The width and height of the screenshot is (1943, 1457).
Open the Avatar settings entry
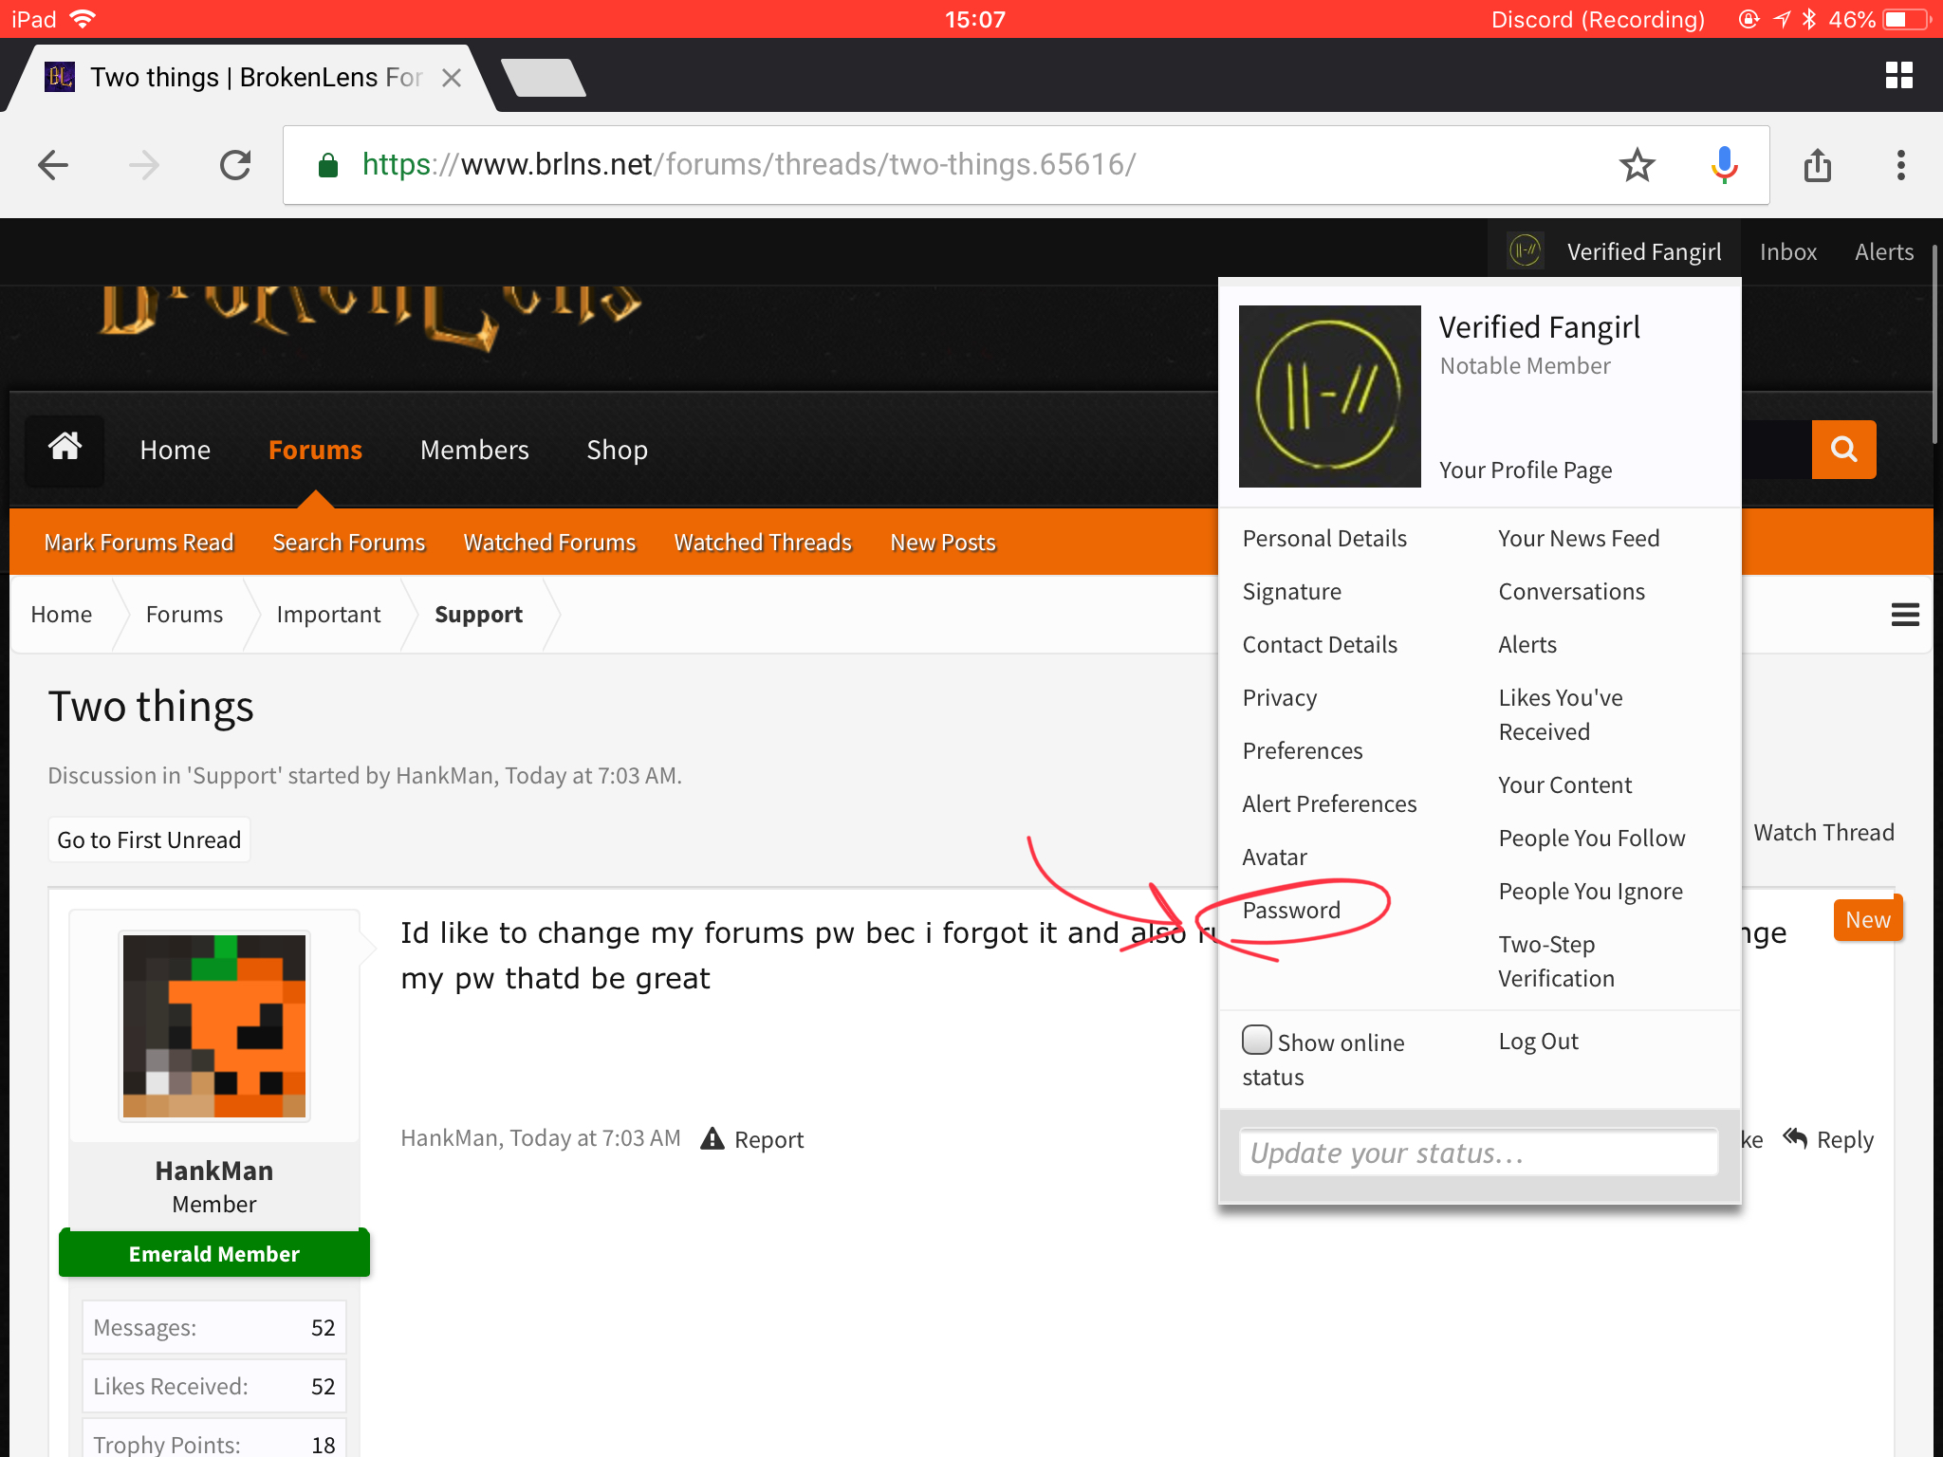pyautogui.click(x=1274, y=857)
